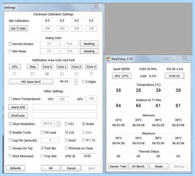Enable the Normal Window checkbox
The image size is (195, 176).
click(x=10, y=44)
